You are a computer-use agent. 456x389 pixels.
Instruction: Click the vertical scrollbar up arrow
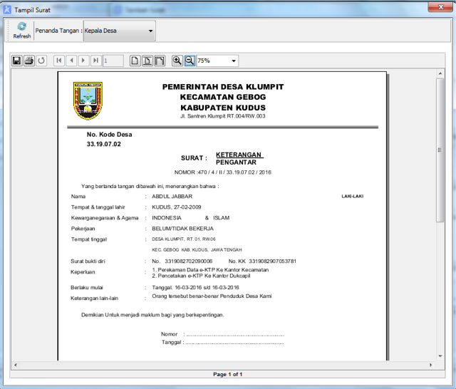[440, 73]
